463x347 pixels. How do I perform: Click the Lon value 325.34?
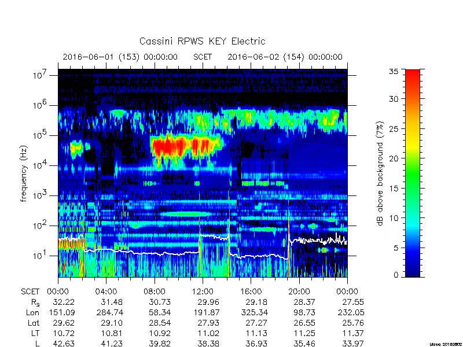(x=254, y=313)
